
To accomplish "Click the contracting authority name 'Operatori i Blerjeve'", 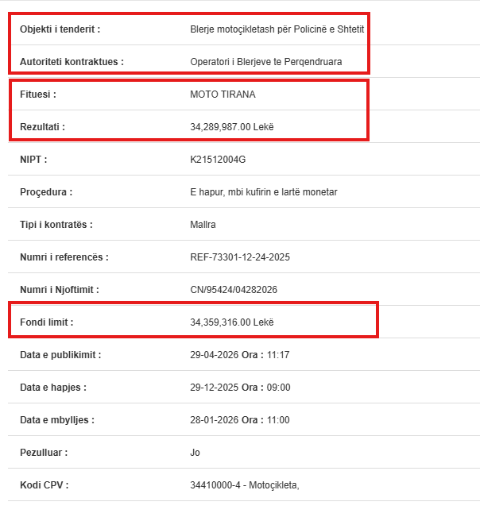I will coord(266,61).
